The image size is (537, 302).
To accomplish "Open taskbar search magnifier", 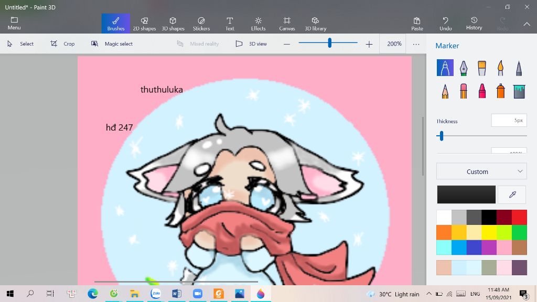I will pos(30,294).
